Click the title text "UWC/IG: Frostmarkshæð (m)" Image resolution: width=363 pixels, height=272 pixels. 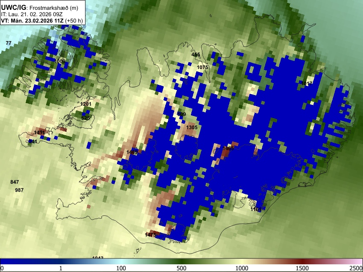[40, 8]
